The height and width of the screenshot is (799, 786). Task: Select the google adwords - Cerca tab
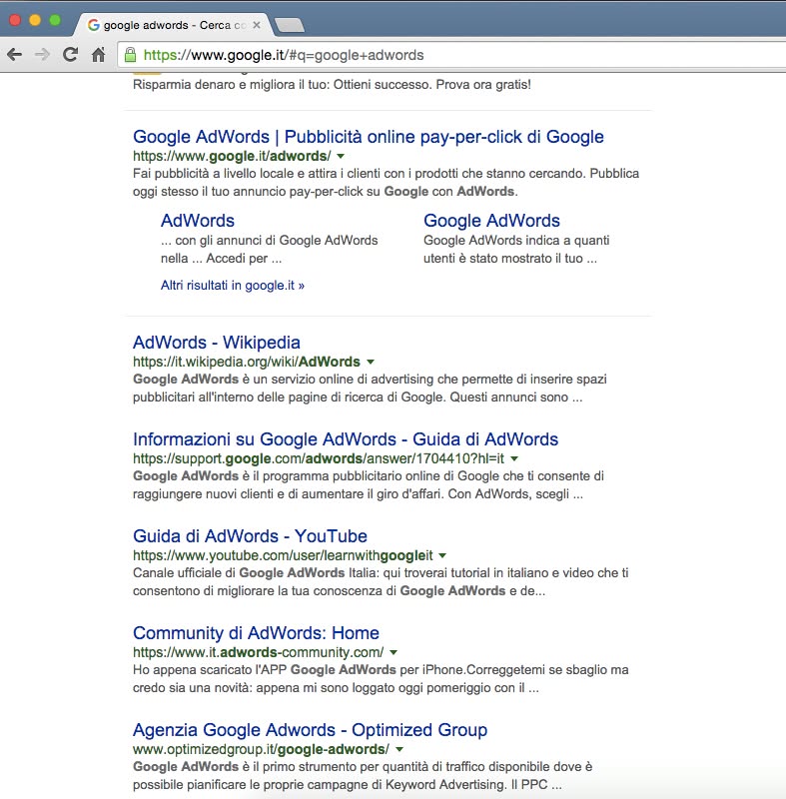coord(174,24)
